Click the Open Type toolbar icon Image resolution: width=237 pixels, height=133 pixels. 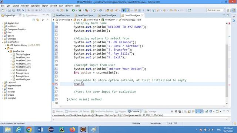108,10
